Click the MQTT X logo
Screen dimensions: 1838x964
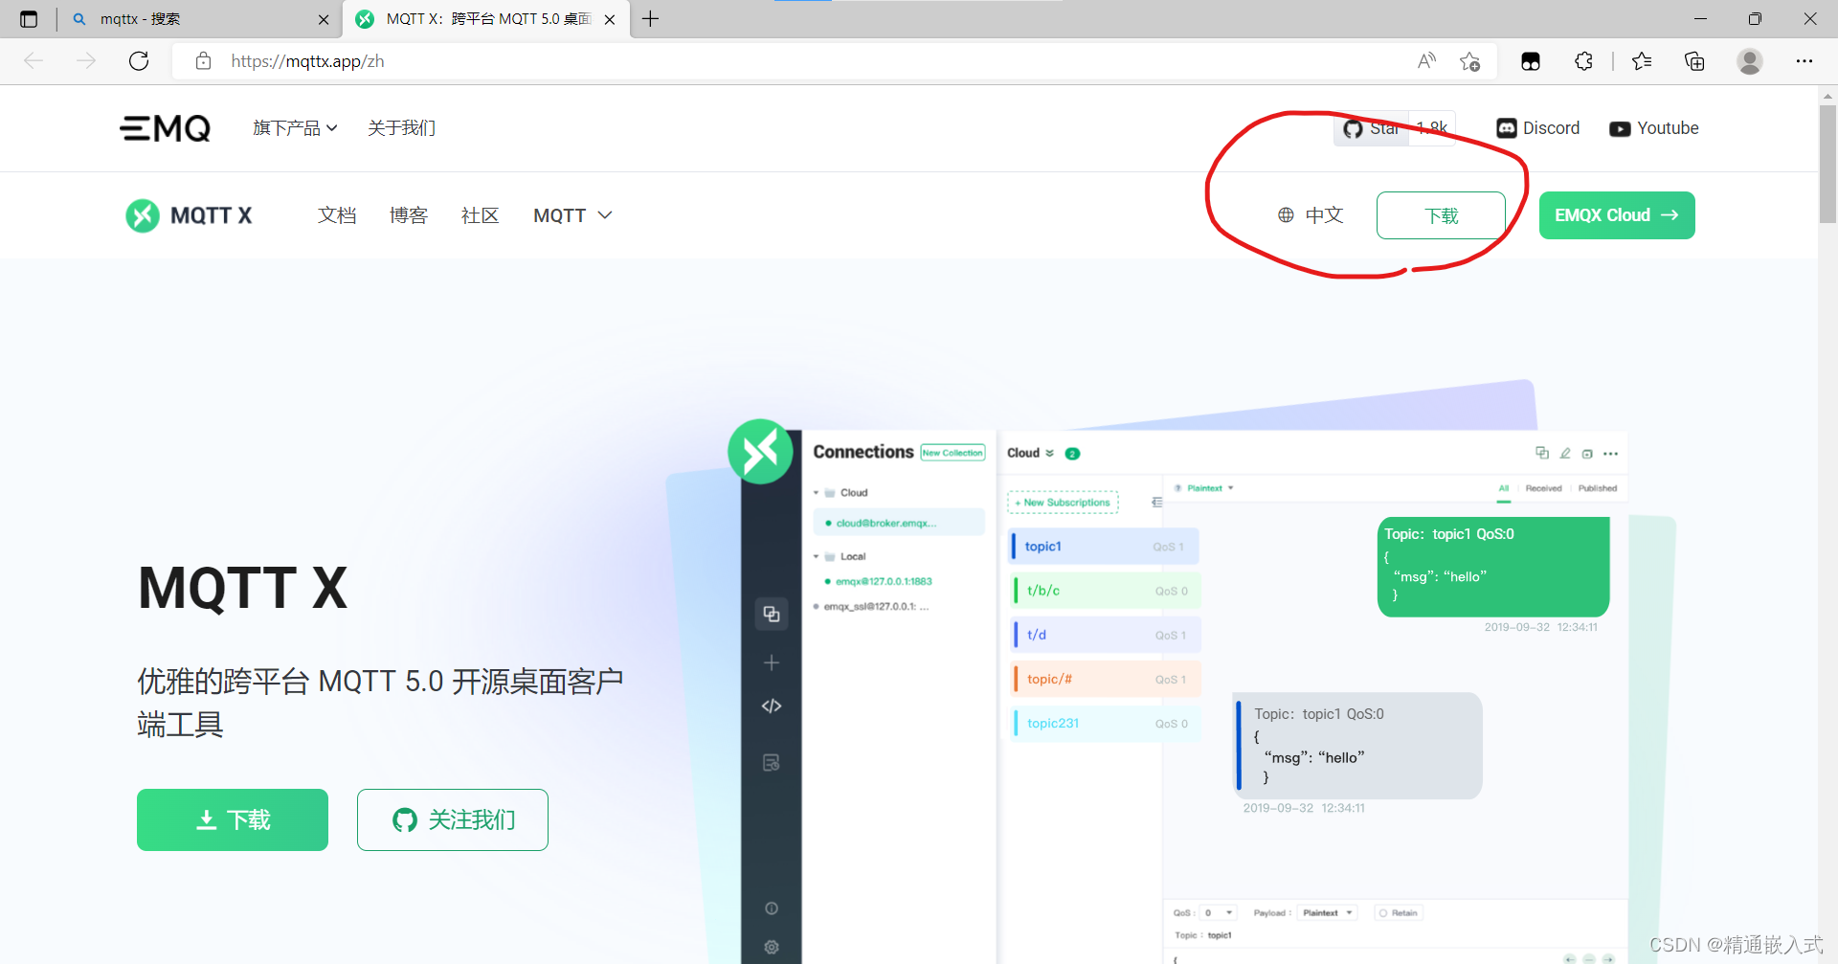pos(189,215)
